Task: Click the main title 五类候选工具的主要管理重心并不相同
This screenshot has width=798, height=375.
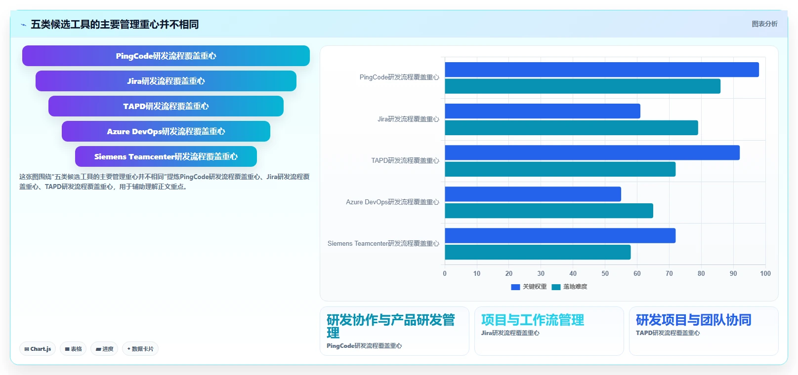Action: point(115,24)
